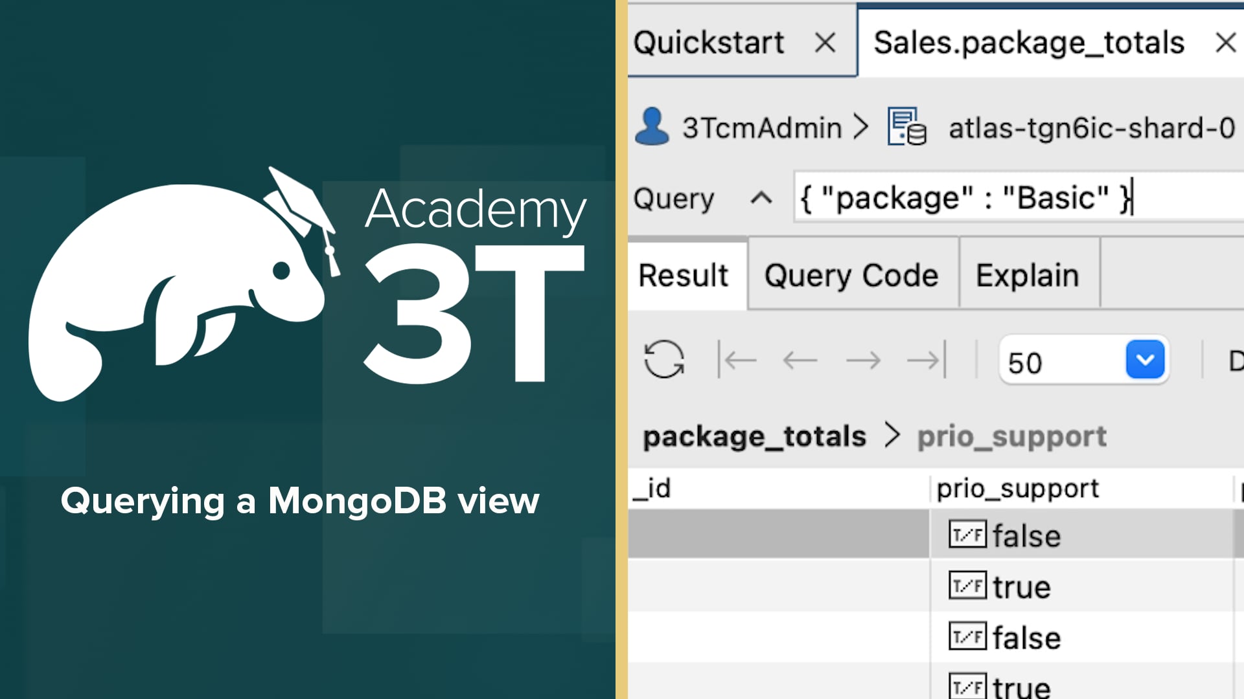Click the first row's empty _id cell

point(779,535)
